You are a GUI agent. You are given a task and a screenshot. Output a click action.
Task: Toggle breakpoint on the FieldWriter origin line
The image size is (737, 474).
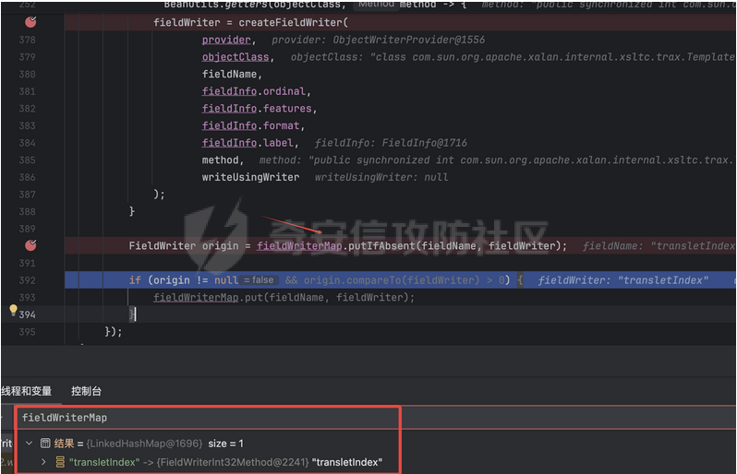(30, 245)
